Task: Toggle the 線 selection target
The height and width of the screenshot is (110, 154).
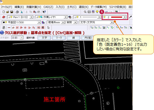Action: 73,38
